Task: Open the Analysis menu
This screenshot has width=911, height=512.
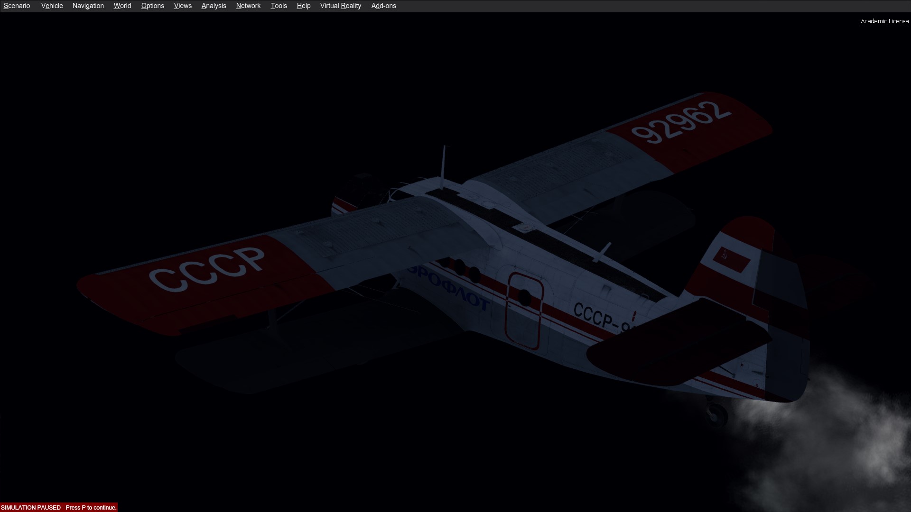Action: (214, 6)
